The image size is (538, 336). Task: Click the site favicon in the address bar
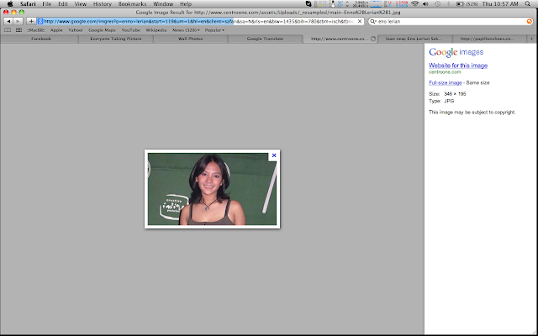pos(40,21)
